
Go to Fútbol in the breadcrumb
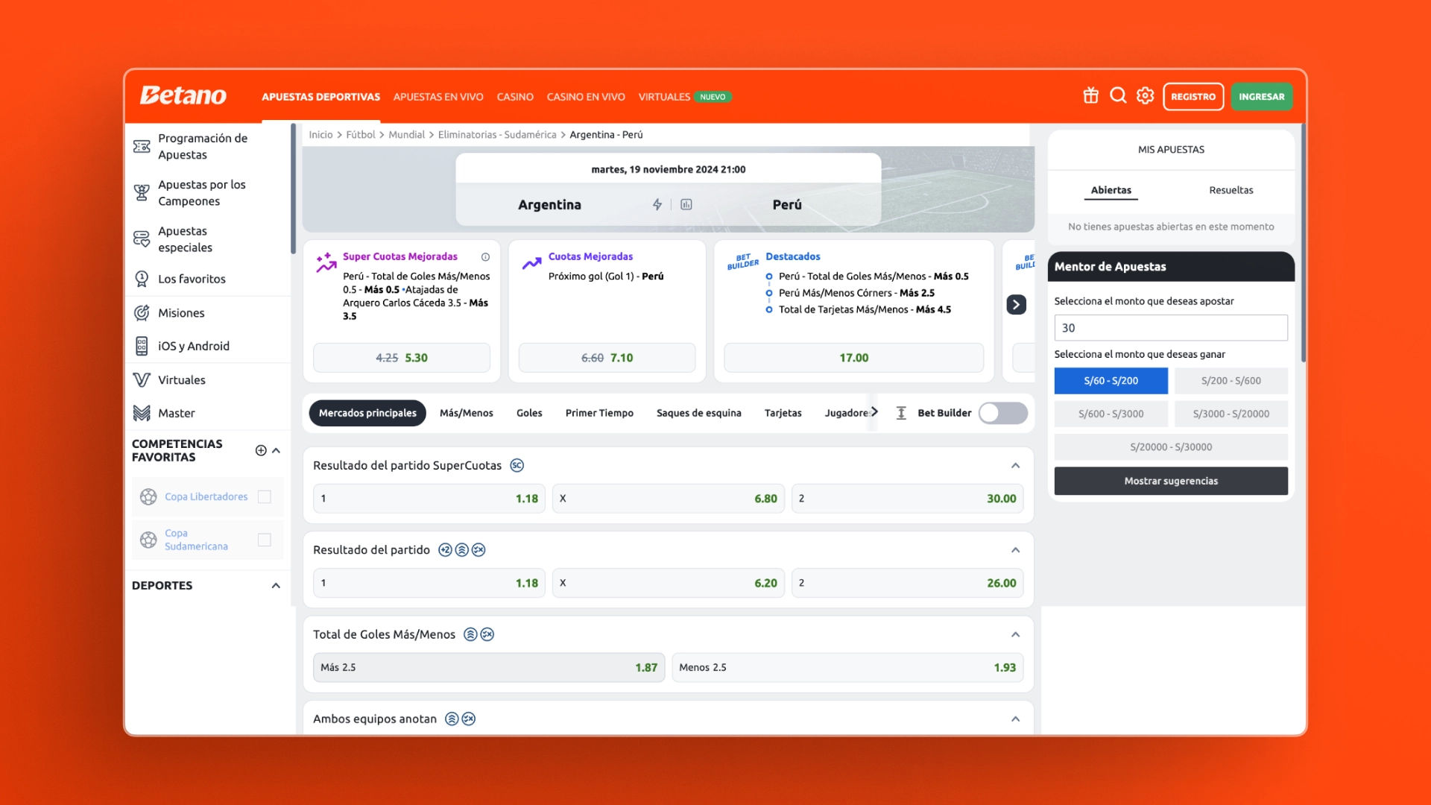click(361, 135)
